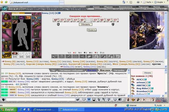Image resolution: width=169 pixels, height=112 pixels.
Task: Click the player list horizontal scroll right arrow
Action: (x=163, y=96)
